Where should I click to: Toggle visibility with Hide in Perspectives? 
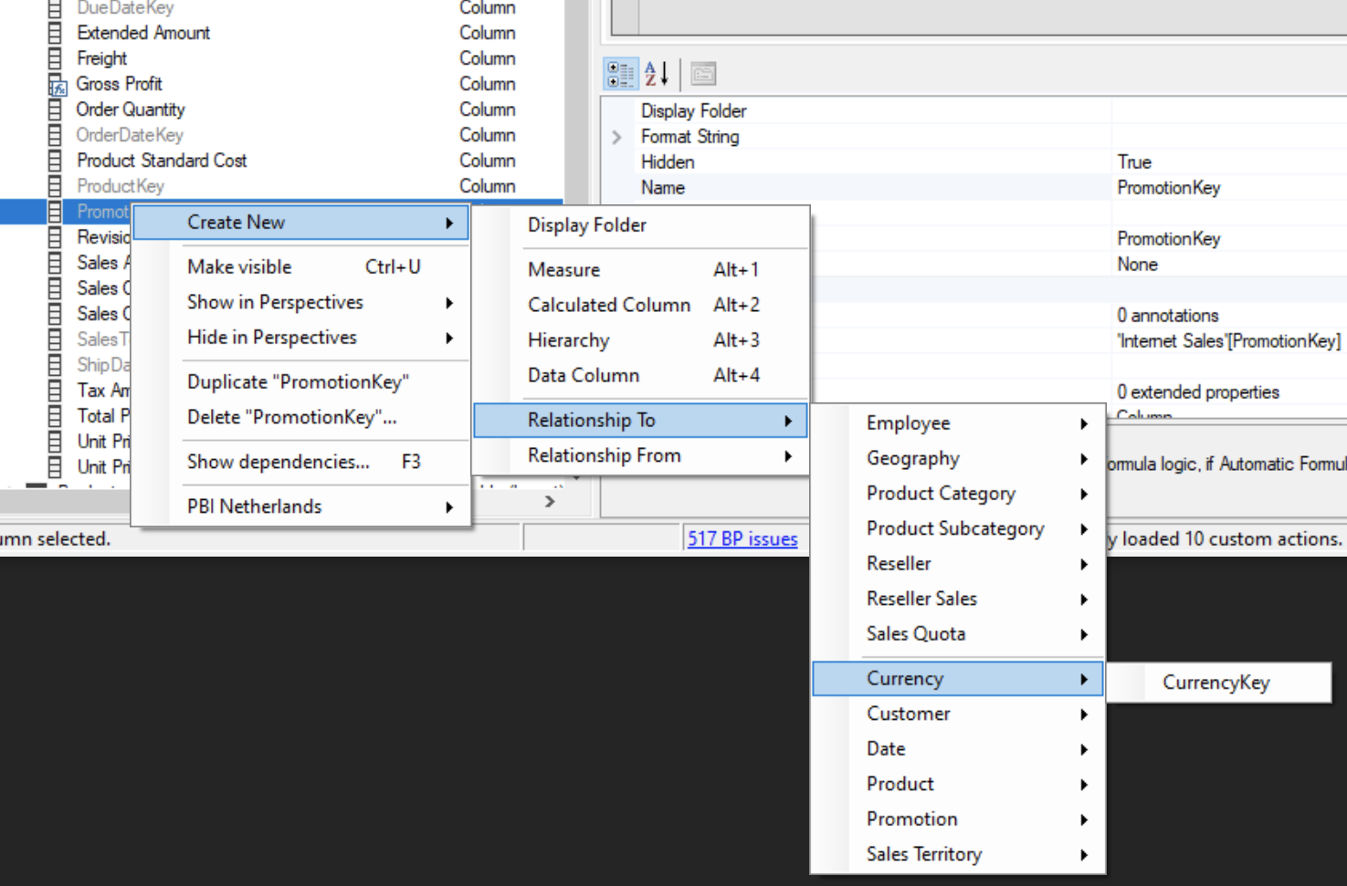270,337
